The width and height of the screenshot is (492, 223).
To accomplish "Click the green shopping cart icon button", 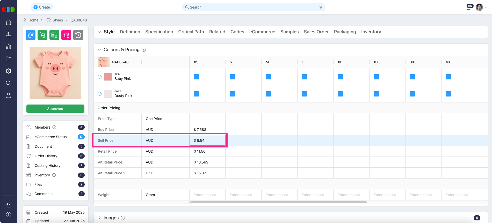I will (x=42, y=35).
